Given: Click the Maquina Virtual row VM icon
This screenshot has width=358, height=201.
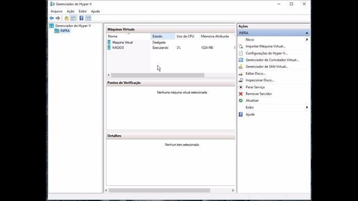Looking at the screenshot, I should [x=109, y=42].
